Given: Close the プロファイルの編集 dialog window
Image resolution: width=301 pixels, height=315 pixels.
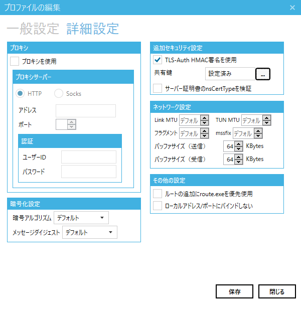Looking at the screenshot, I should [x=292, y=8].
